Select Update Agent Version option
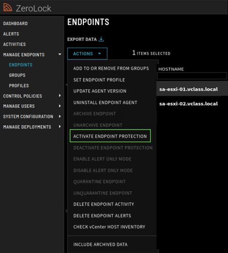Screen dimensions: 228x253 [100, 91]
